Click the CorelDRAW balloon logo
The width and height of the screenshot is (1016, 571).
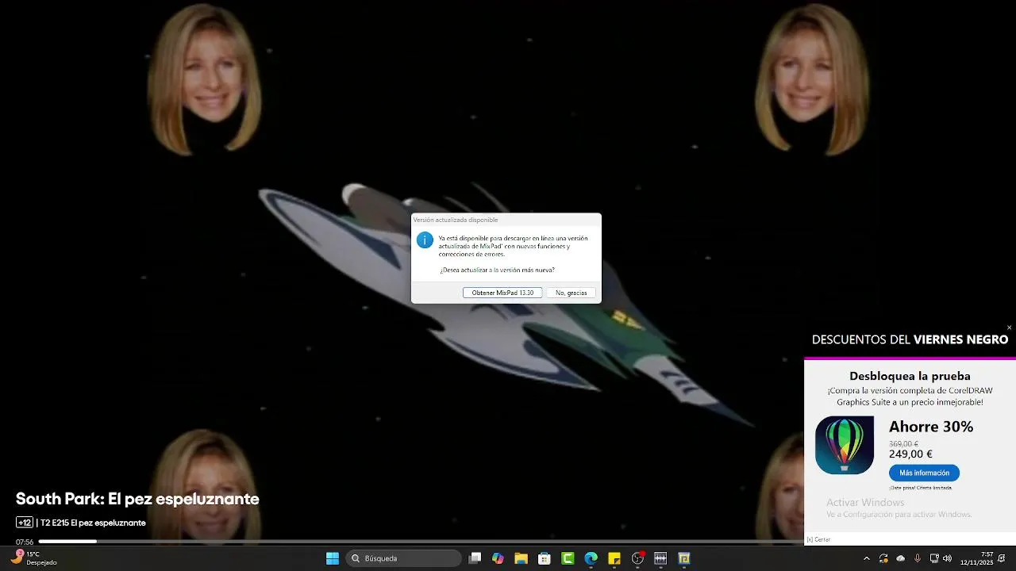coord(845,445)
